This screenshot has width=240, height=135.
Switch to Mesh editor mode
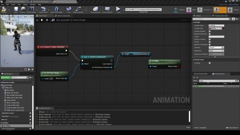(191, 10)
